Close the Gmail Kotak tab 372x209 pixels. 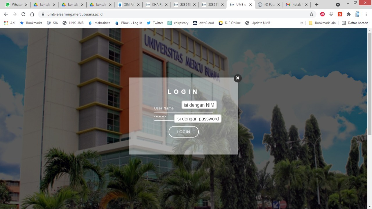[306, 5]
